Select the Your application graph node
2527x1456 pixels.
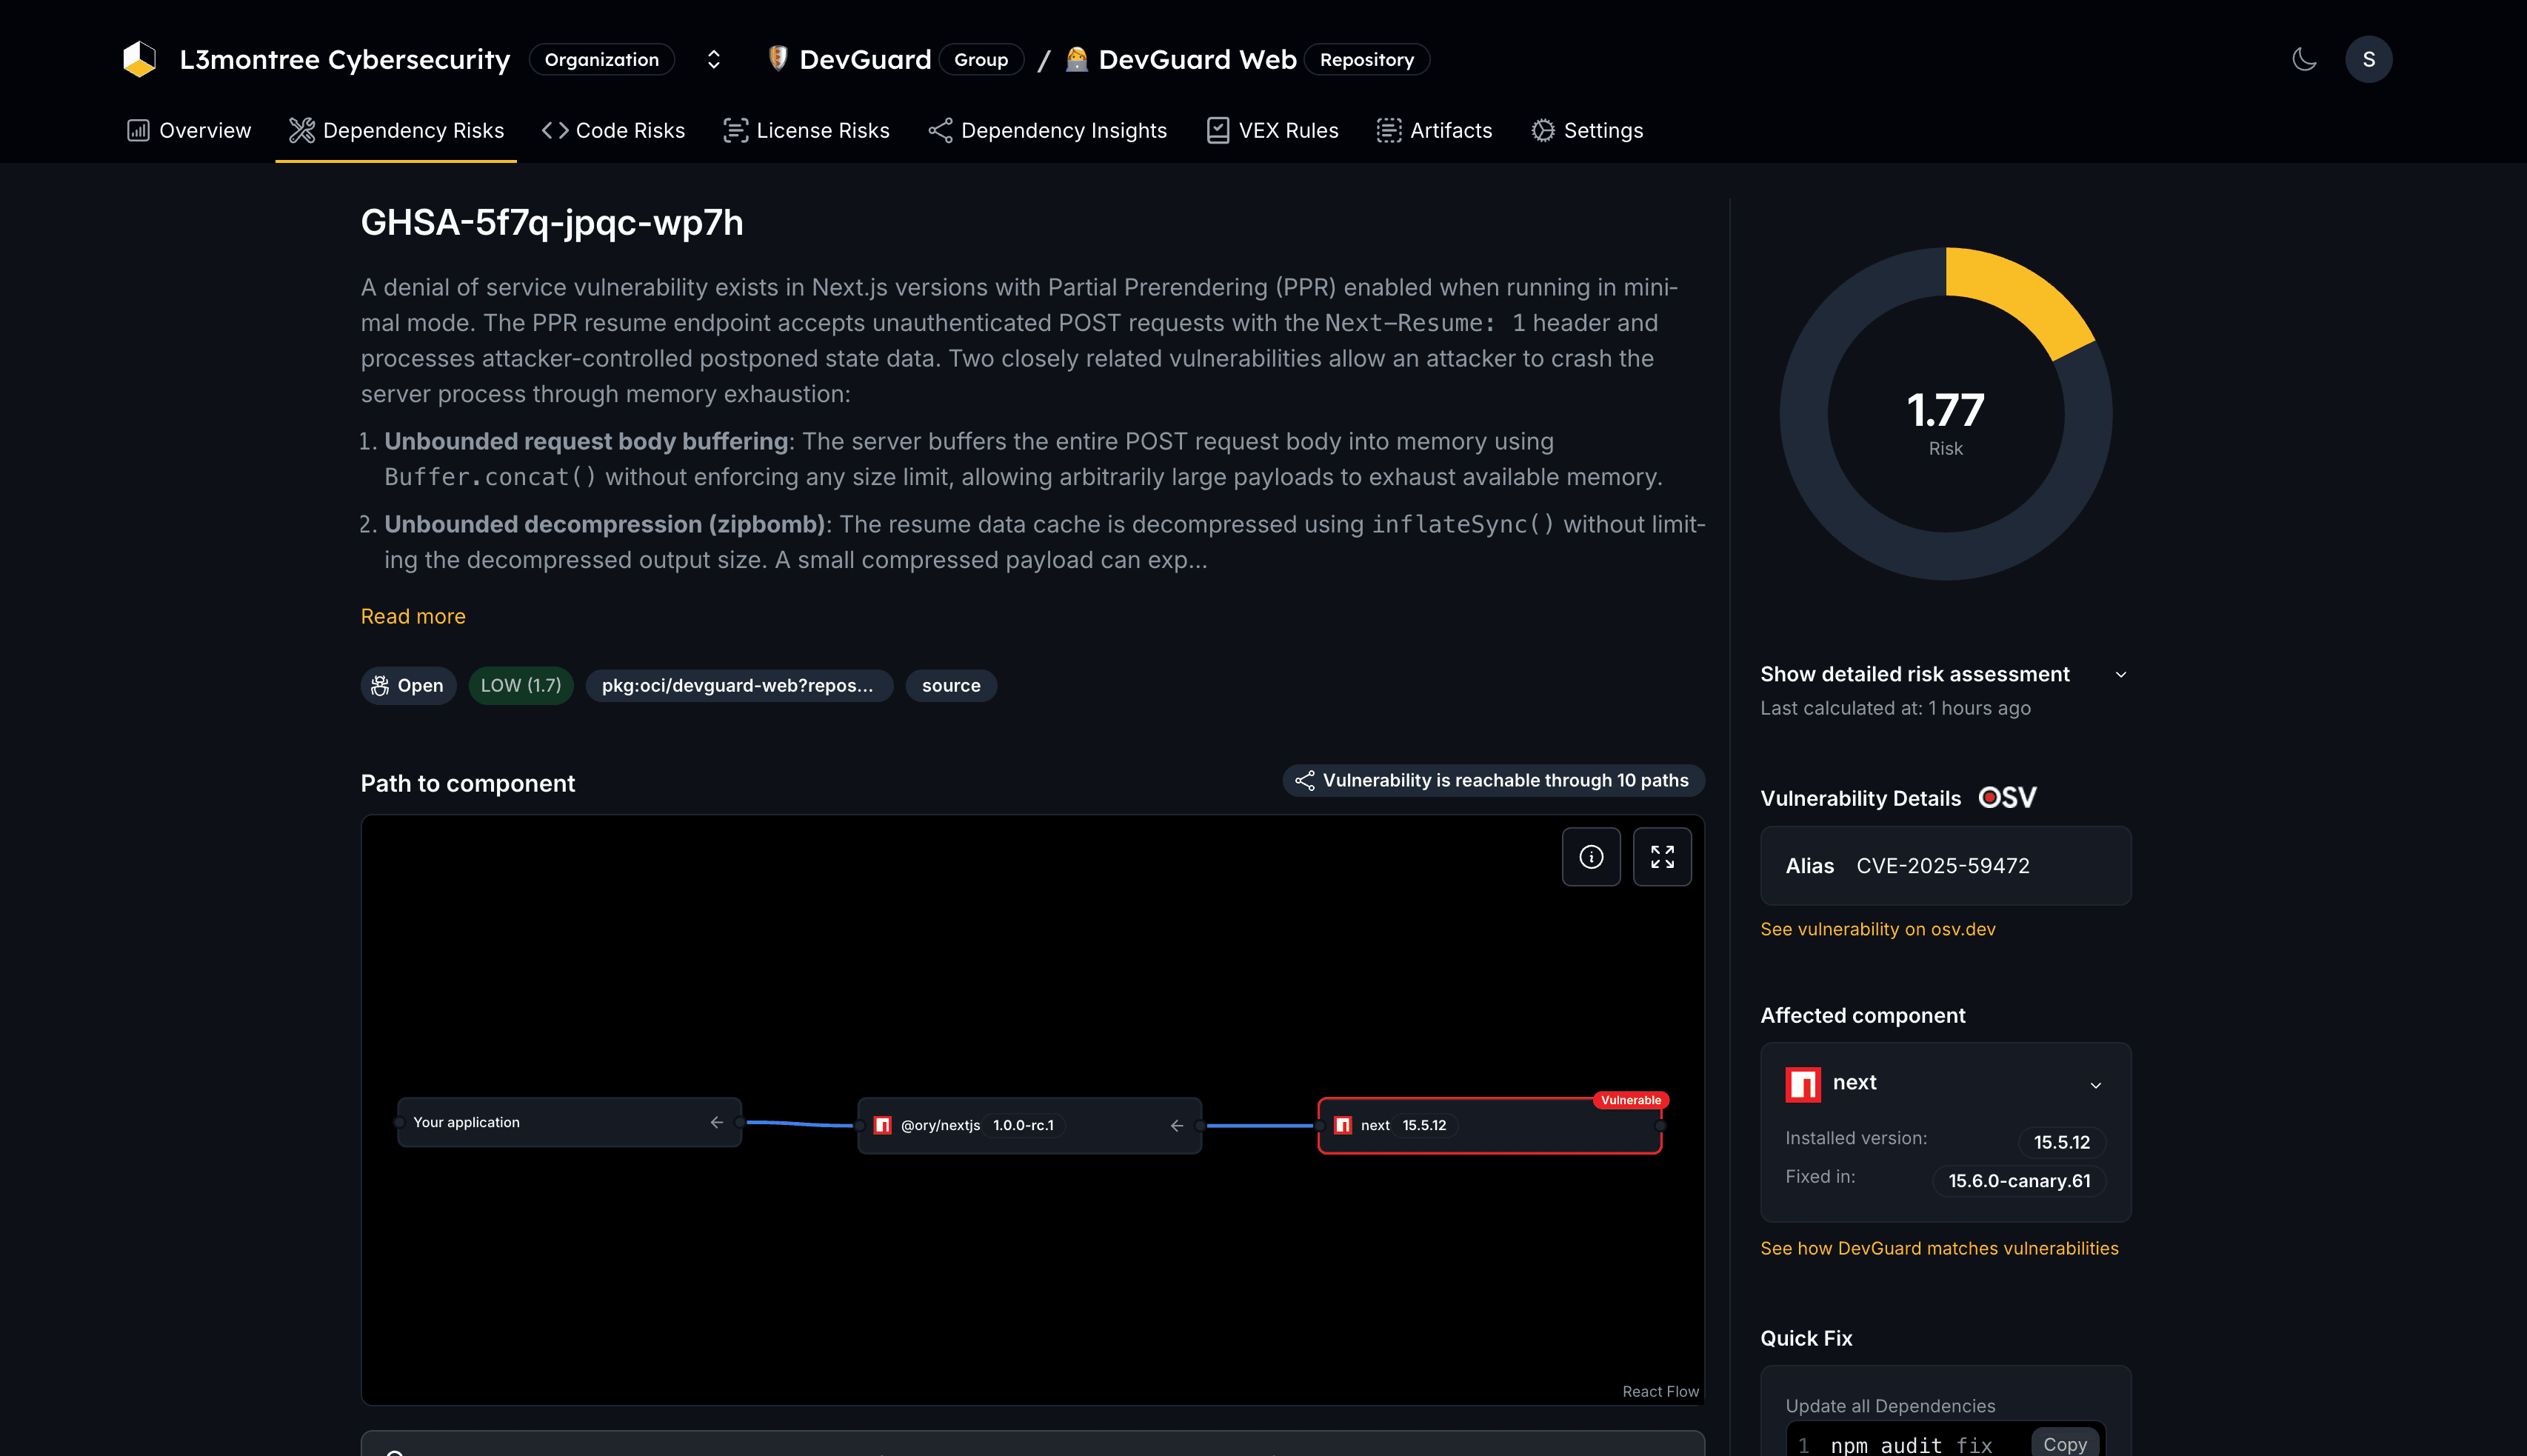pos(569,1122)
